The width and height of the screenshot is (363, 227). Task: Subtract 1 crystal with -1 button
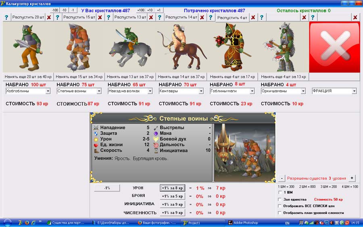click(x=73, y=10)
